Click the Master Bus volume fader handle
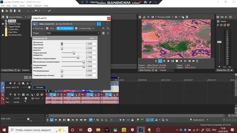This screenshot has height=133, width=237. 219,42
